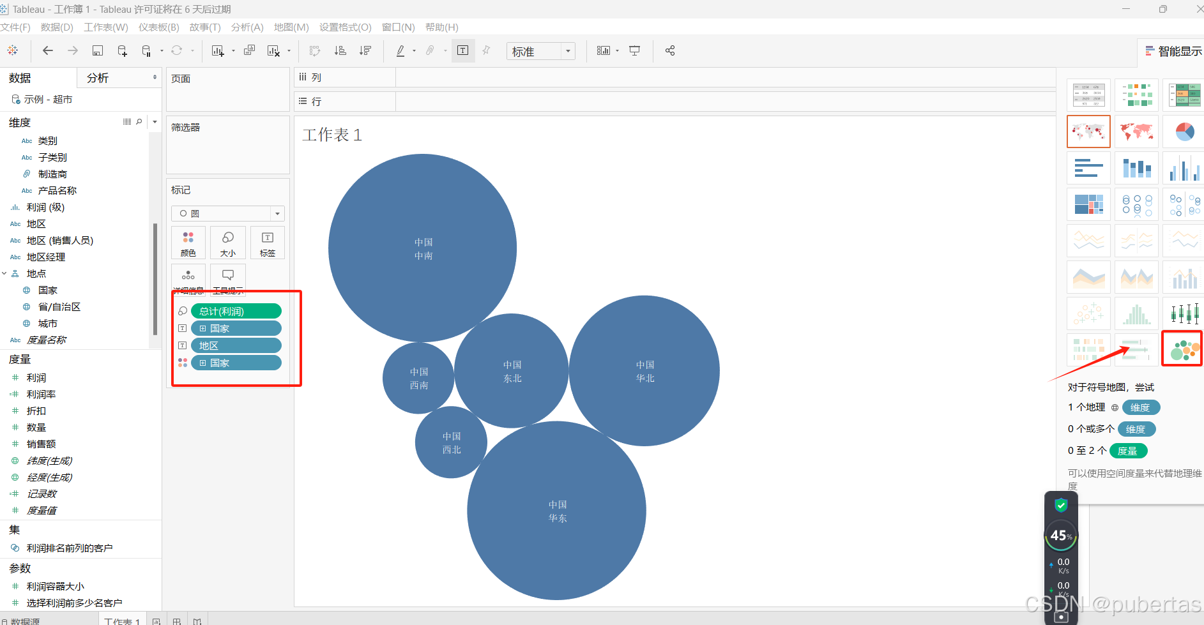This screenshot has width=1204, height=625.
Task: Open the 文件(F) menu
Action: 15,27
